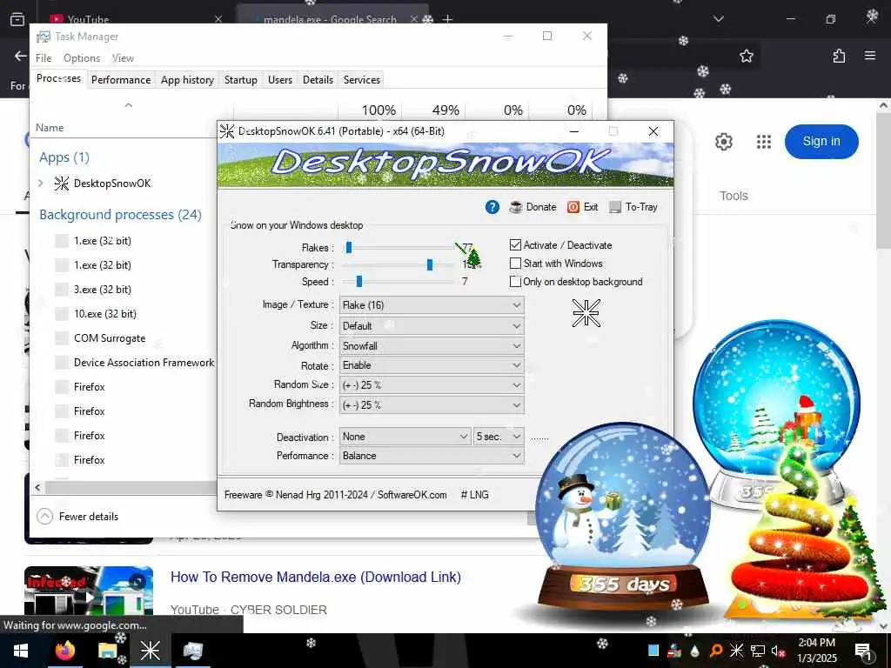This screenshot has width=891, height=668.
Task: Click the # LNG language link
Action: pos(474,495)
